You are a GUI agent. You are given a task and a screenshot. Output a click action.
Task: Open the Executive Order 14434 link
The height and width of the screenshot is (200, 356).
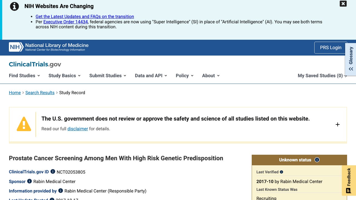(66, 22)
